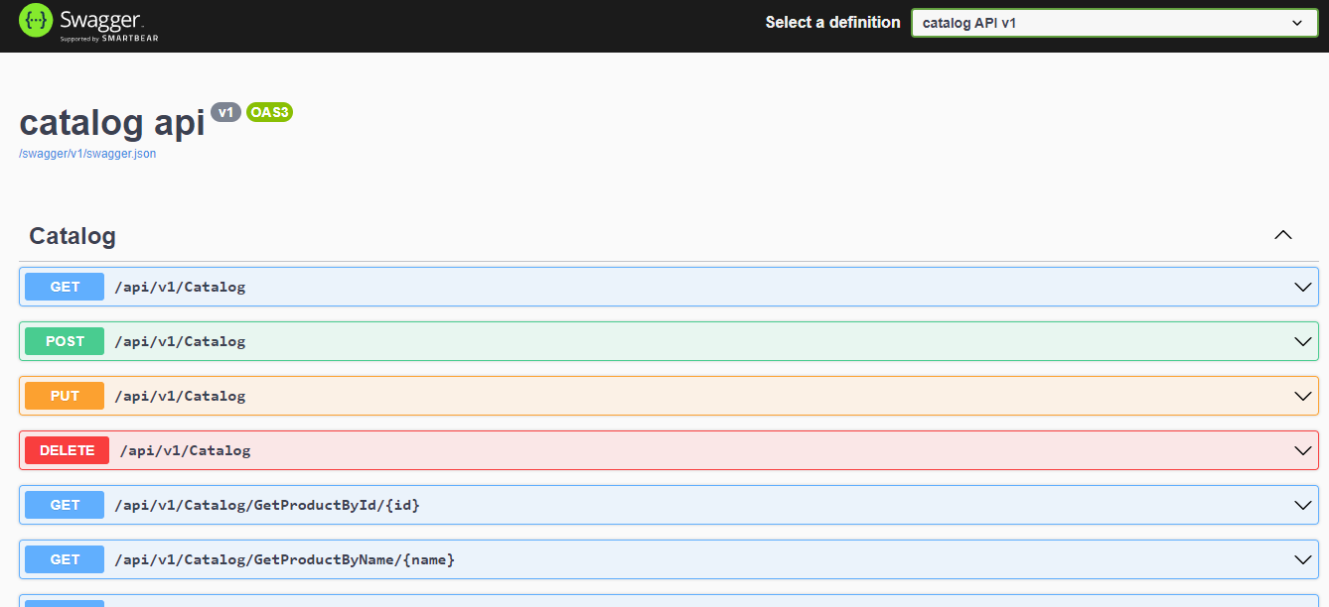
Task: Click the Select a definition label
Action: pos(833,22)
